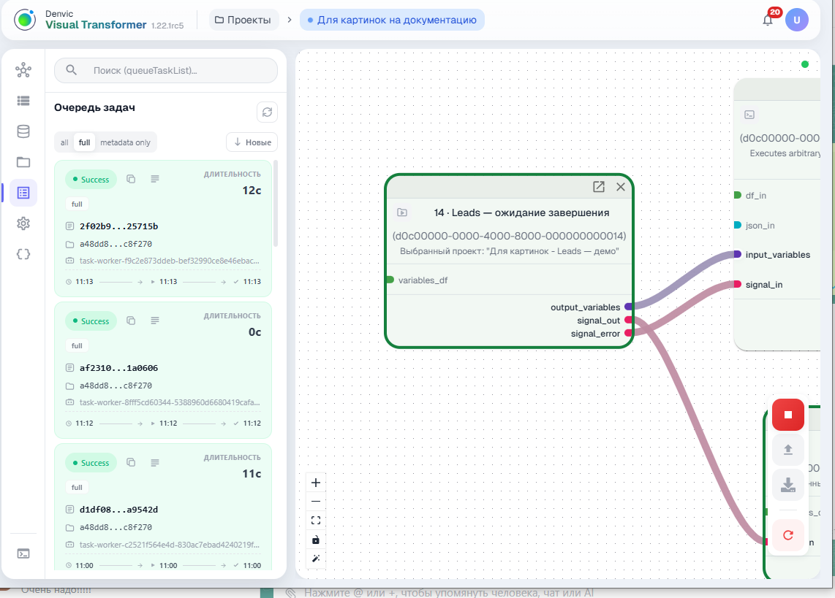Click the signal_out port
835x598 pixels.
coord(629,320)
